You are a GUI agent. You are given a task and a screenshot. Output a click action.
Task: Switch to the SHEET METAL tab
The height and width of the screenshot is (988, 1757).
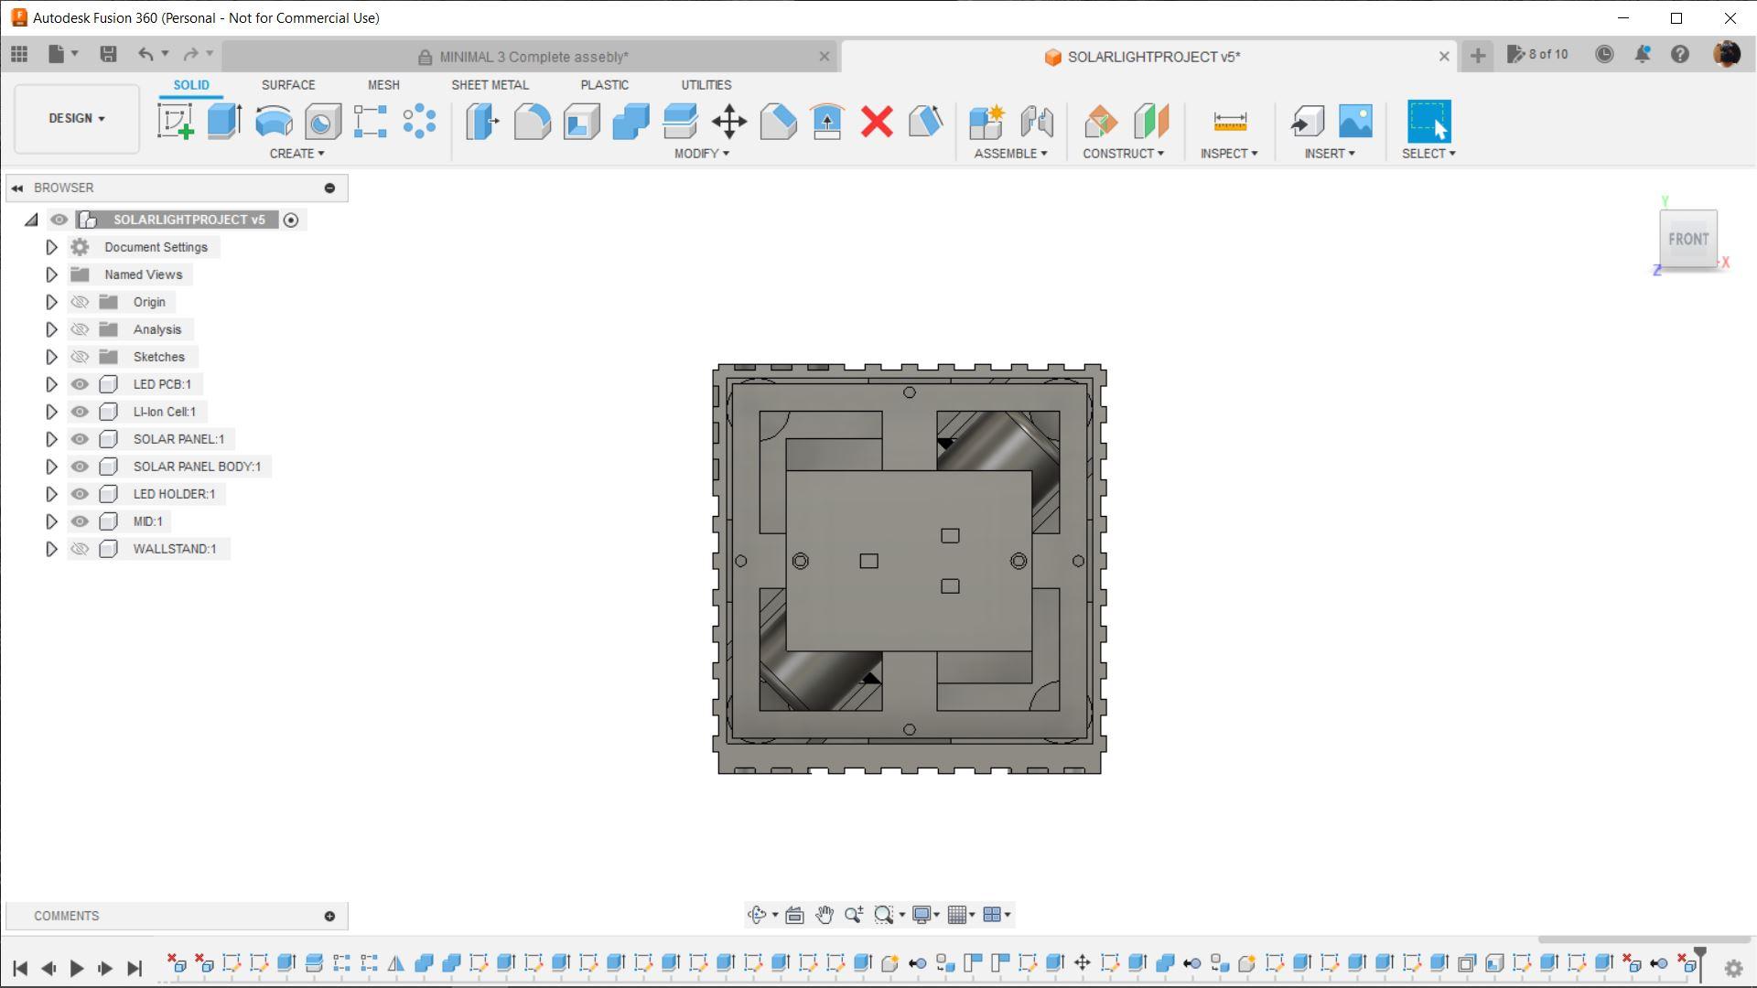pos(490,84)
